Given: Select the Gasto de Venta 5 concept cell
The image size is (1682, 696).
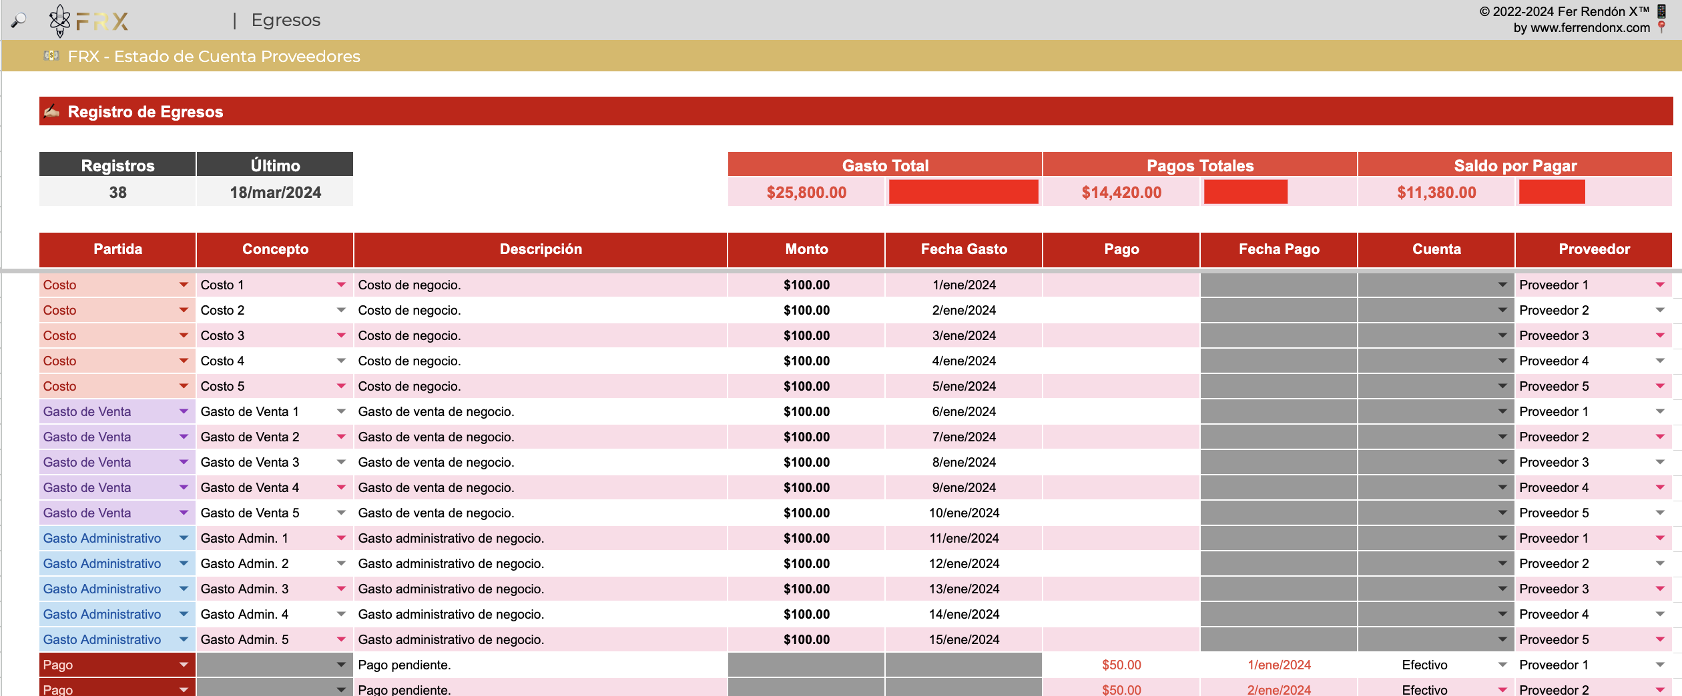Looking at the screenshot, I should tap(275, 513).
